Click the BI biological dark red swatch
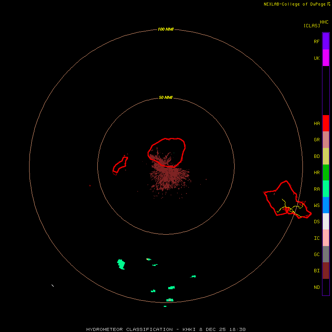The width and height of the screenshot is (332, 332). pyautogui.click(x=326, y=271)
